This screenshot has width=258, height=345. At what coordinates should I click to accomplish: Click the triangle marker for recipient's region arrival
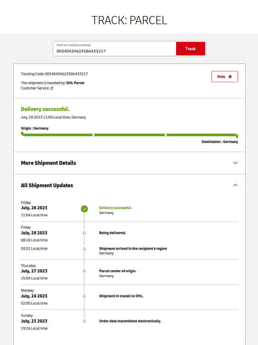[x=84, y=249]
